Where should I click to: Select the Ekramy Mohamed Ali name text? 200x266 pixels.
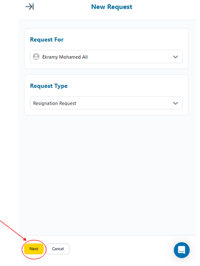point(65,57)
